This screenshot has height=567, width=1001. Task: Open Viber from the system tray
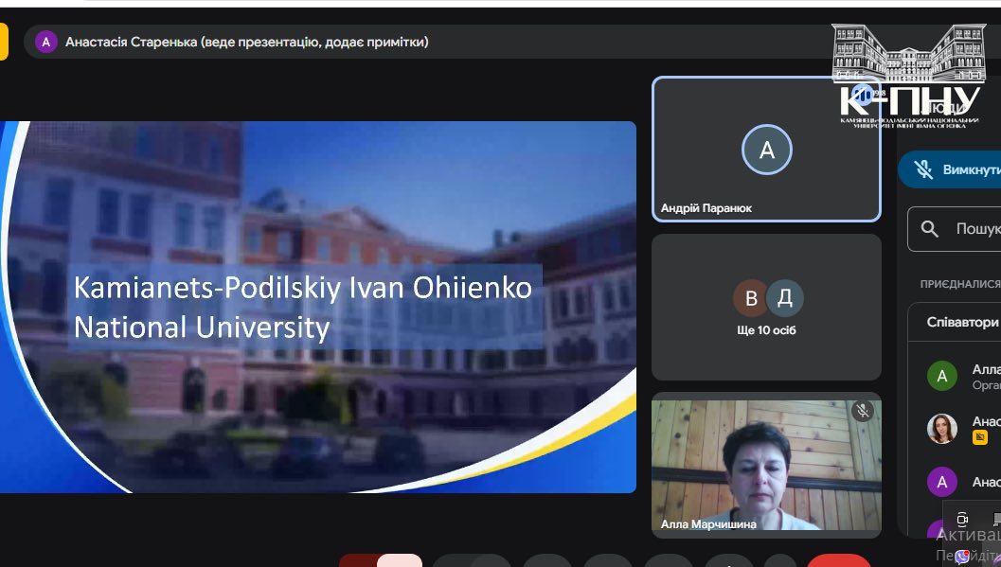[x=962, y=558]
